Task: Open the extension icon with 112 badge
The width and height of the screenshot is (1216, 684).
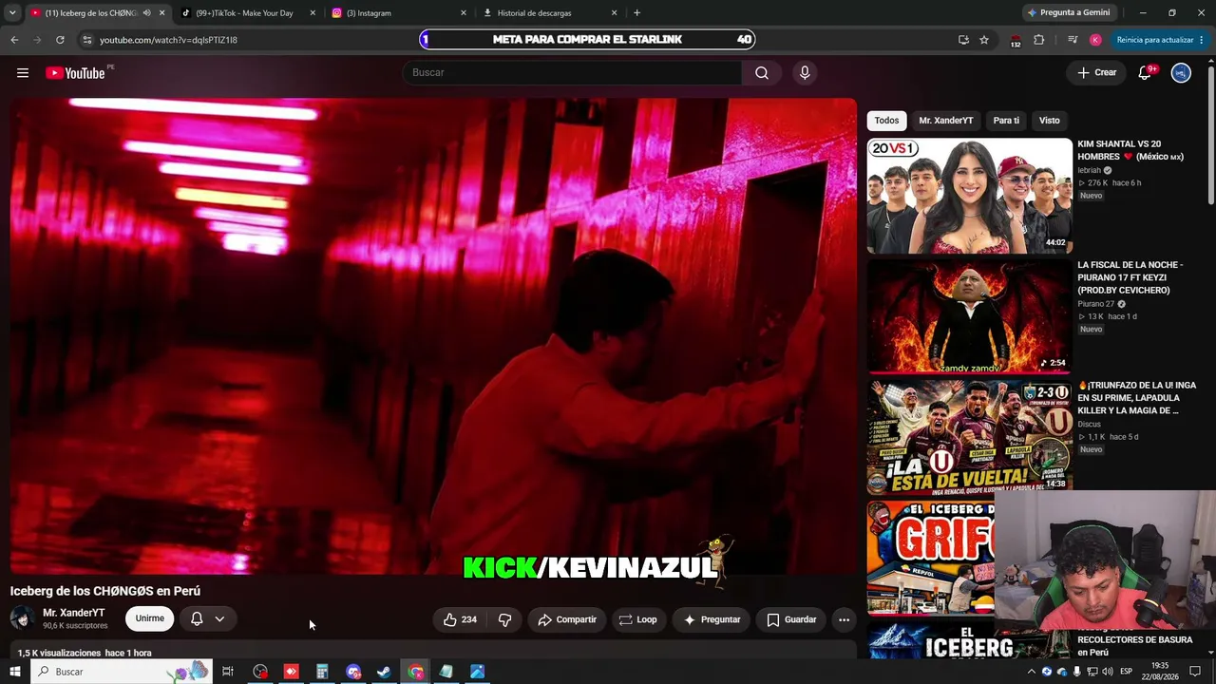Action: pyautogui.click(x=1016, y=41)
